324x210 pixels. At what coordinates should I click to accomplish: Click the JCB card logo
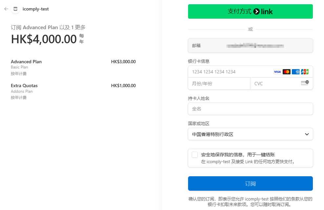(305, 72)
